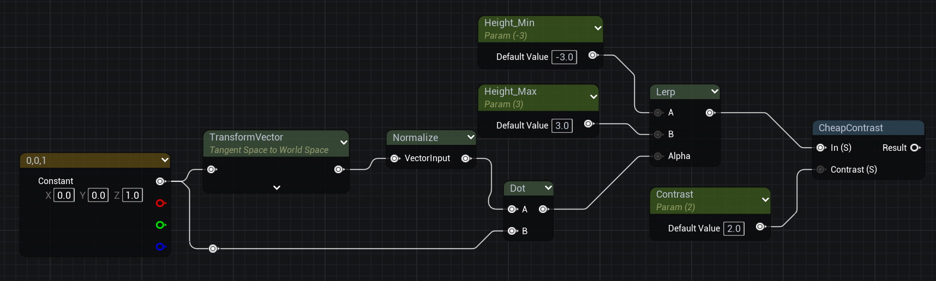Collapse the Height_Max node chevron
Image resolution: width=936 pixels, height=281 pixels.
593,97
